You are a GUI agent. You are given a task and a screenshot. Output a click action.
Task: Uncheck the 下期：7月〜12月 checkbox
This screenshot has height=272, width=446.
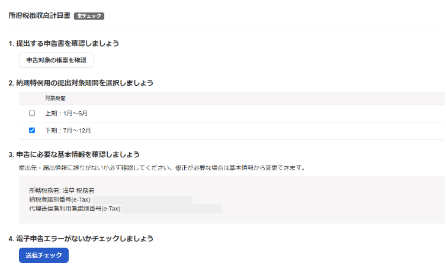click(x=32, y=130)
